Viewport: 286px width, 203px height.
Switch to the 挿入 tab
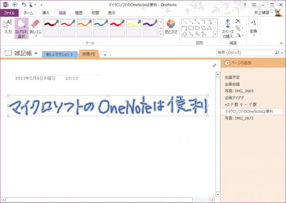point(46,13)
